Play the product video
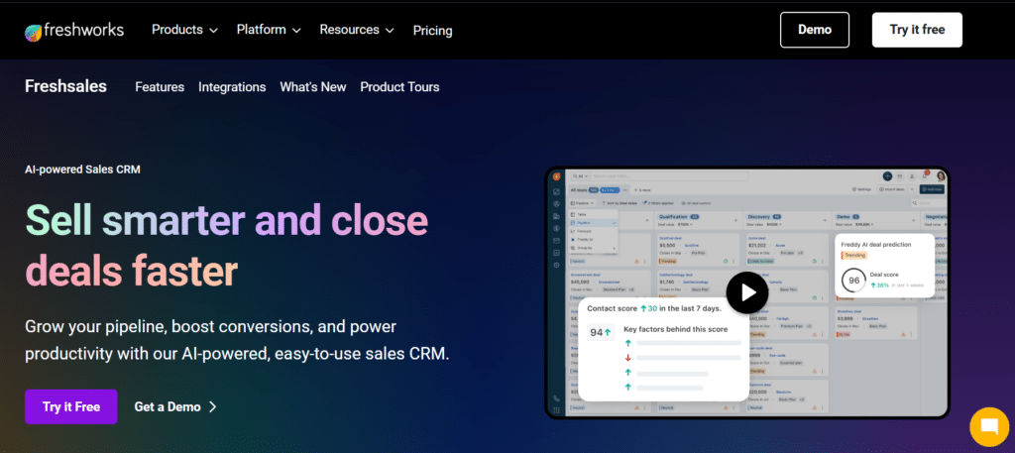 (747, 293)
